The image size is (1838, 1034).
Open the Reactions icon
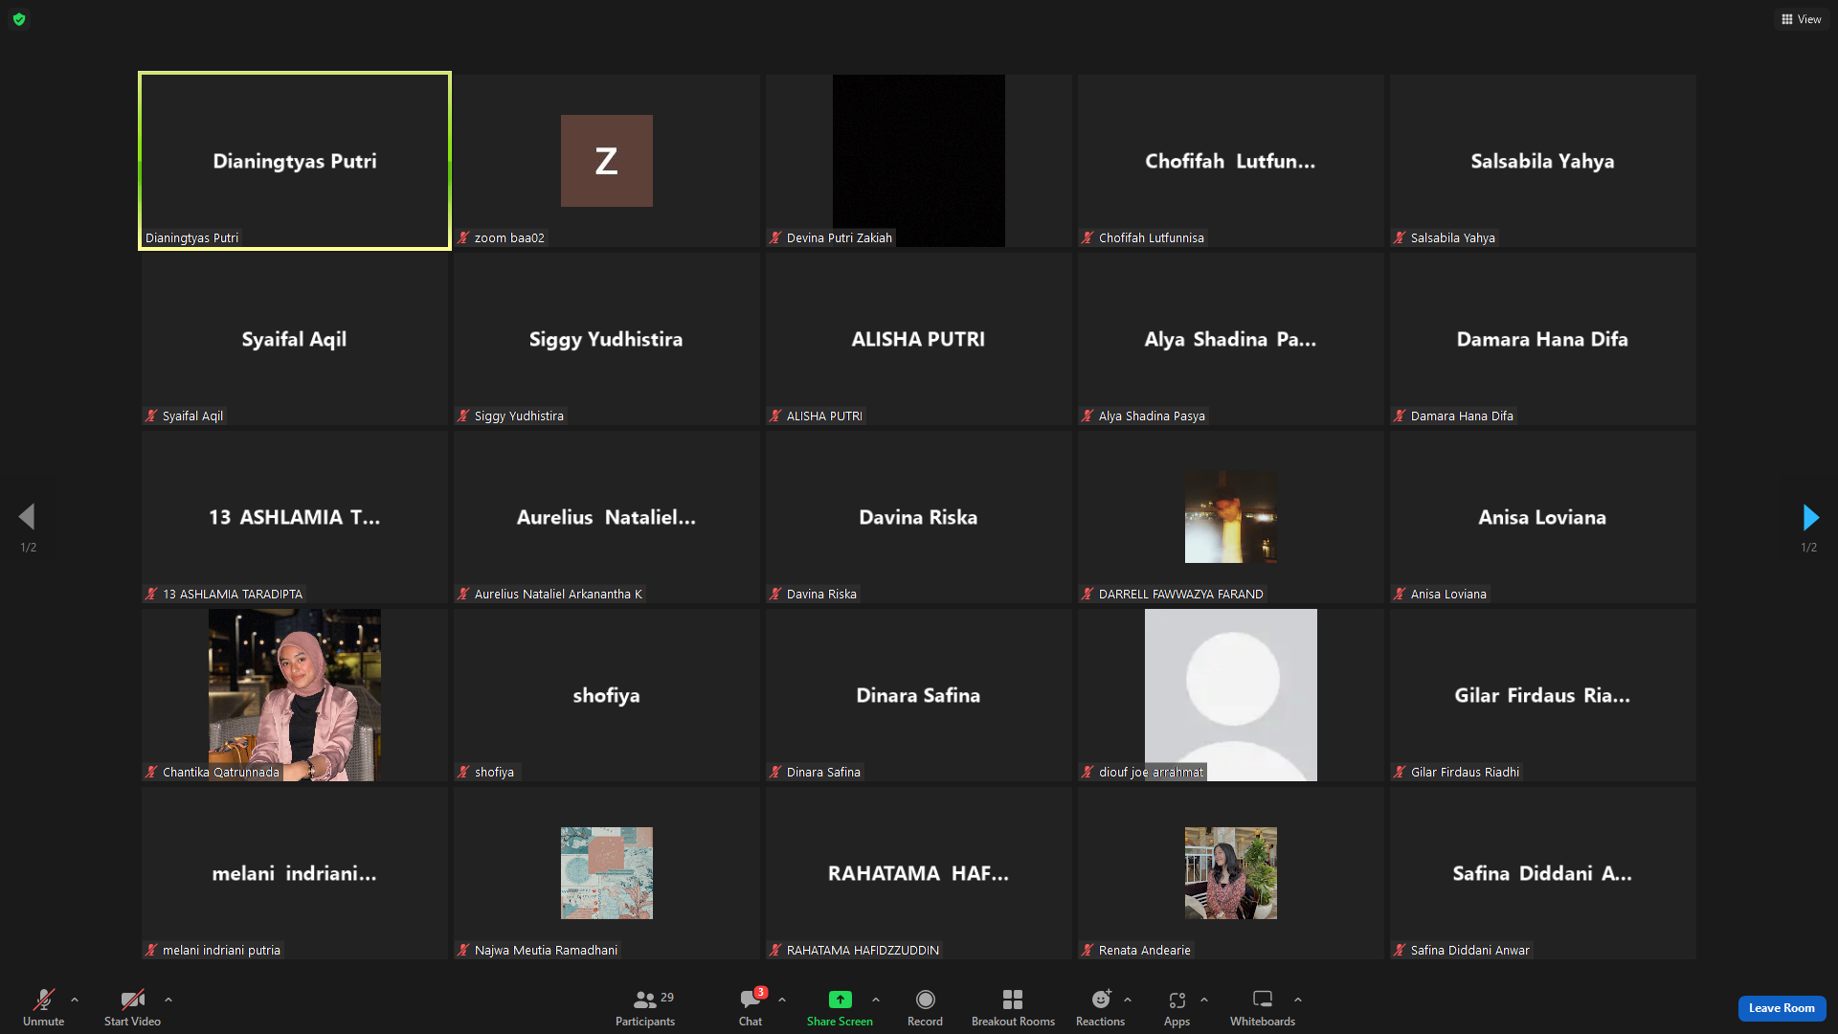pos(1101,1000)
